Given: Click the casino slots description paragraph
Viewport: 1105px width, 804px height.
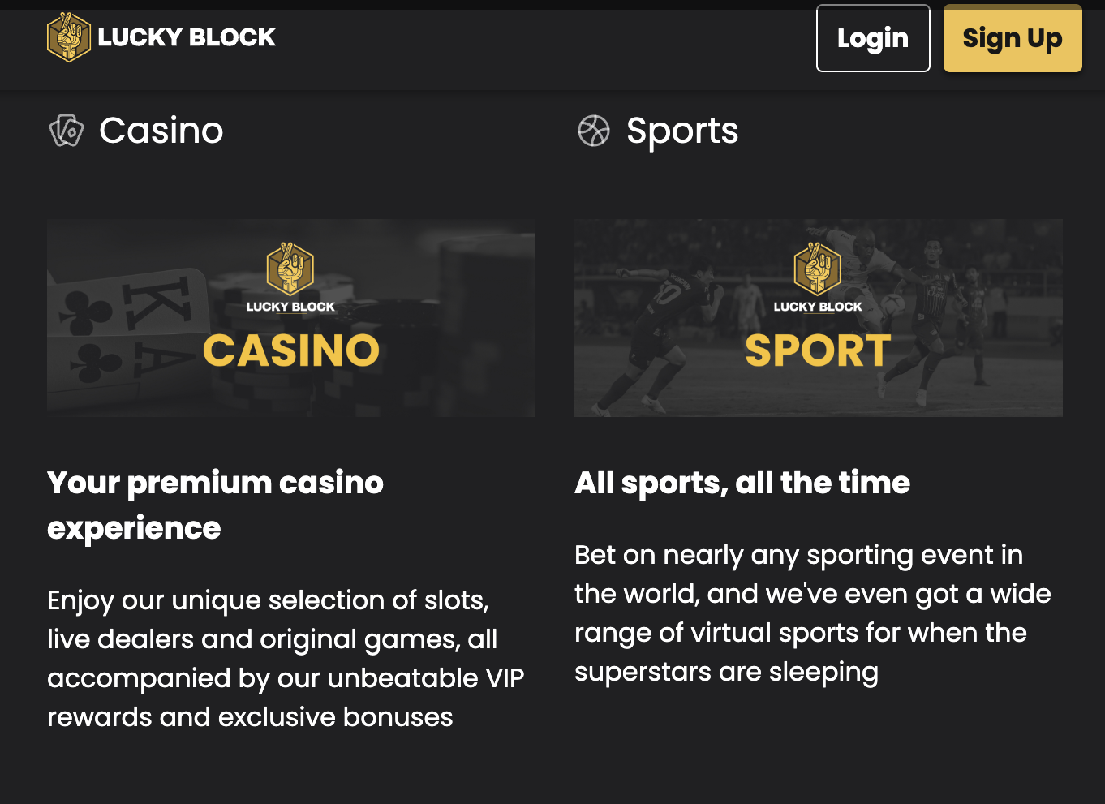Looking at the screenshot, I should 286,658.
